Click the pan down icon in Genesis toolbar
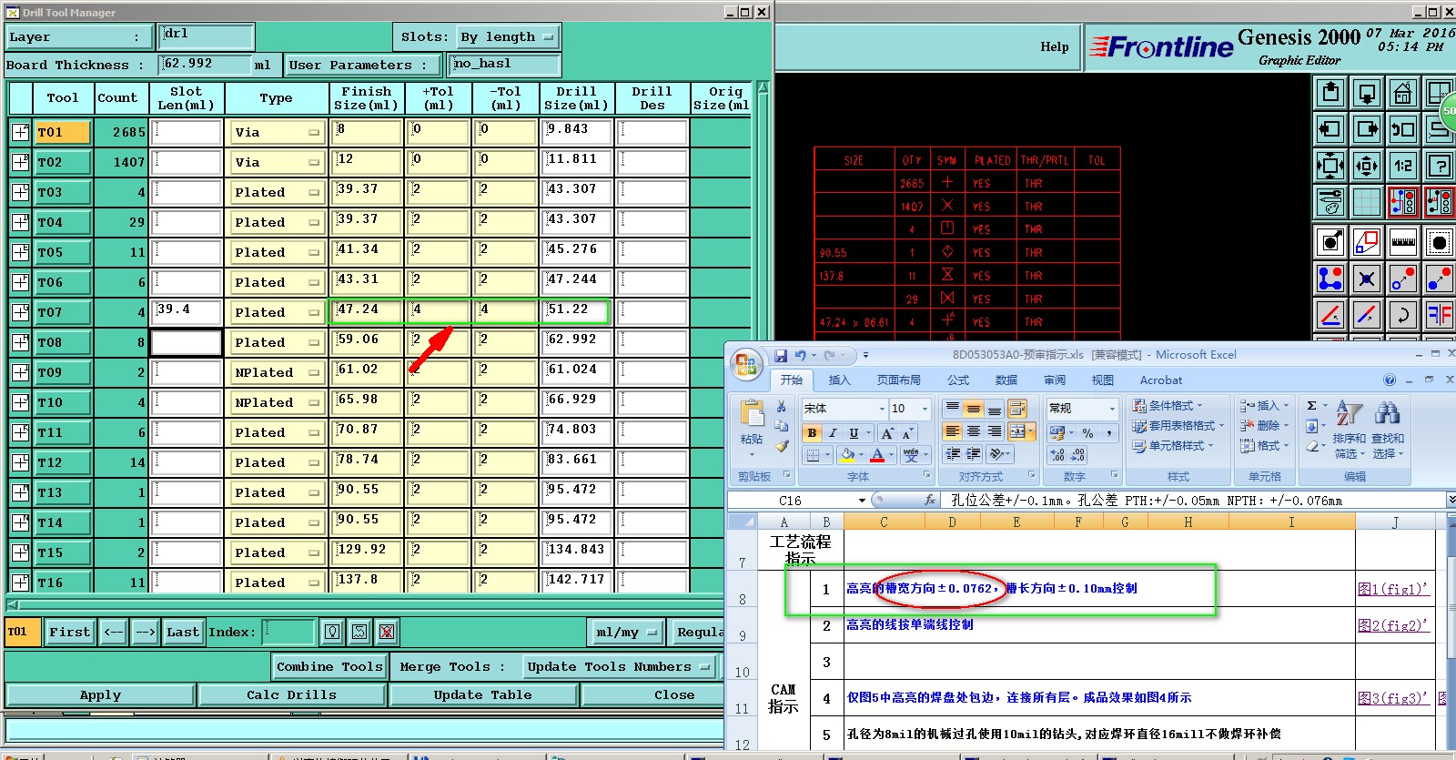The width and height of the screenshot is (1456, 760). (1367, 93)
